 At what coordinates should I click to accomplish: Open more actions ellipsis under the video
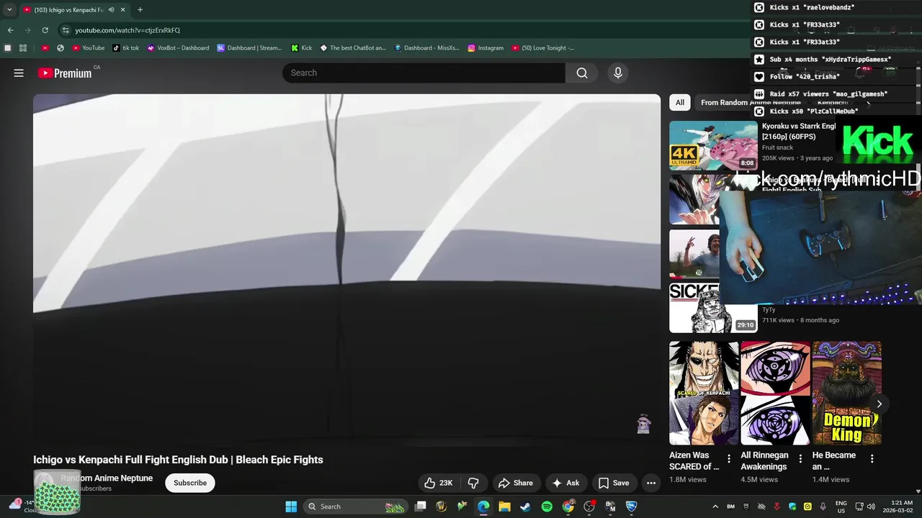[x=651, y=483]
